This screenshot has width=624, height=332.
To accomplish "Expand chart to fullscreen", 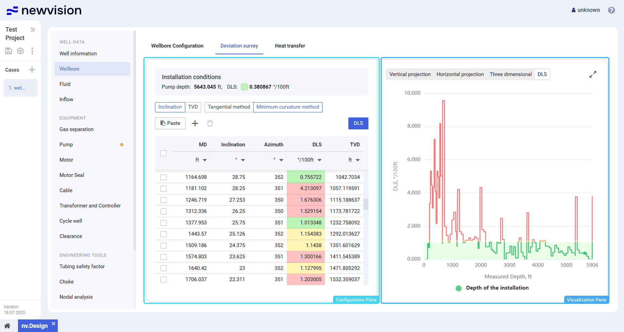I will tap(593, 74).
